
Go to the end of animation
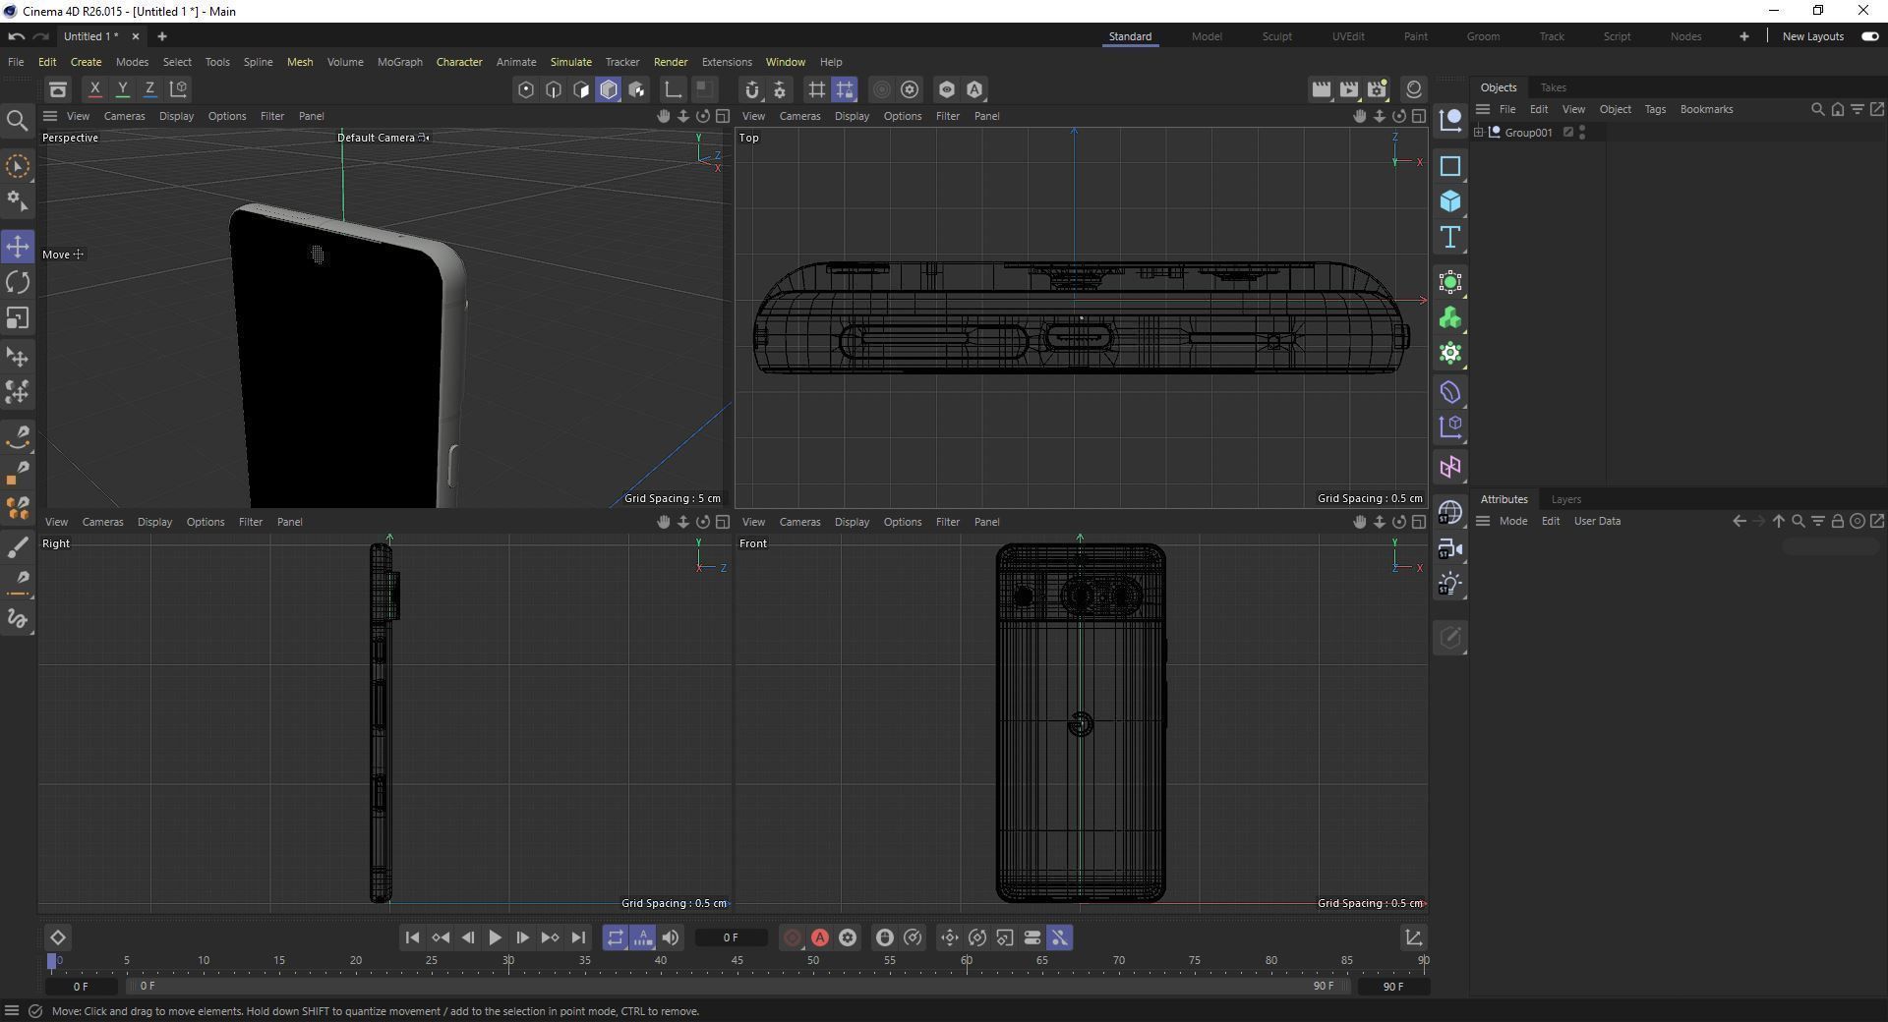click(578, 937)
